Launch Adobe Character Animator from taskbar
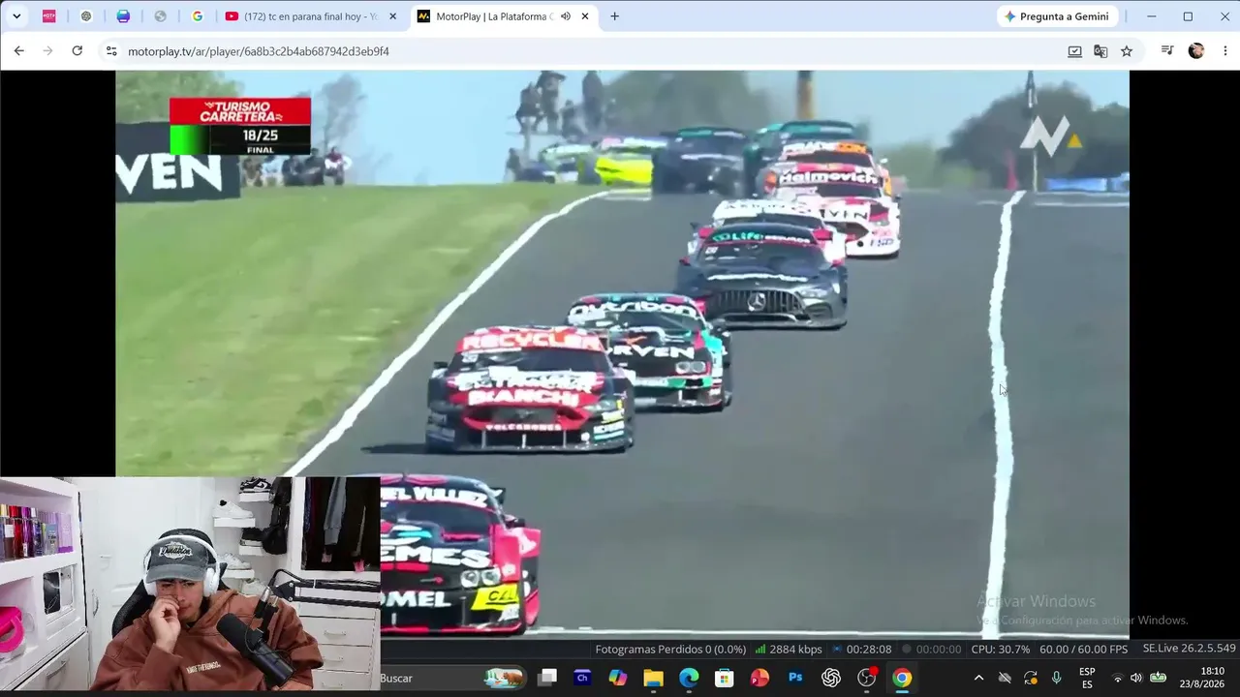The height and width of the screenshot is (697, 1240). click(582, 678)
